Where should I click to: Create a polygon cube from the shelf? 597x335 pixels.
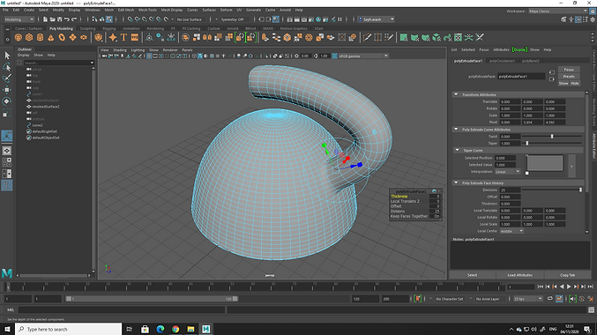(x=29, y=37)
